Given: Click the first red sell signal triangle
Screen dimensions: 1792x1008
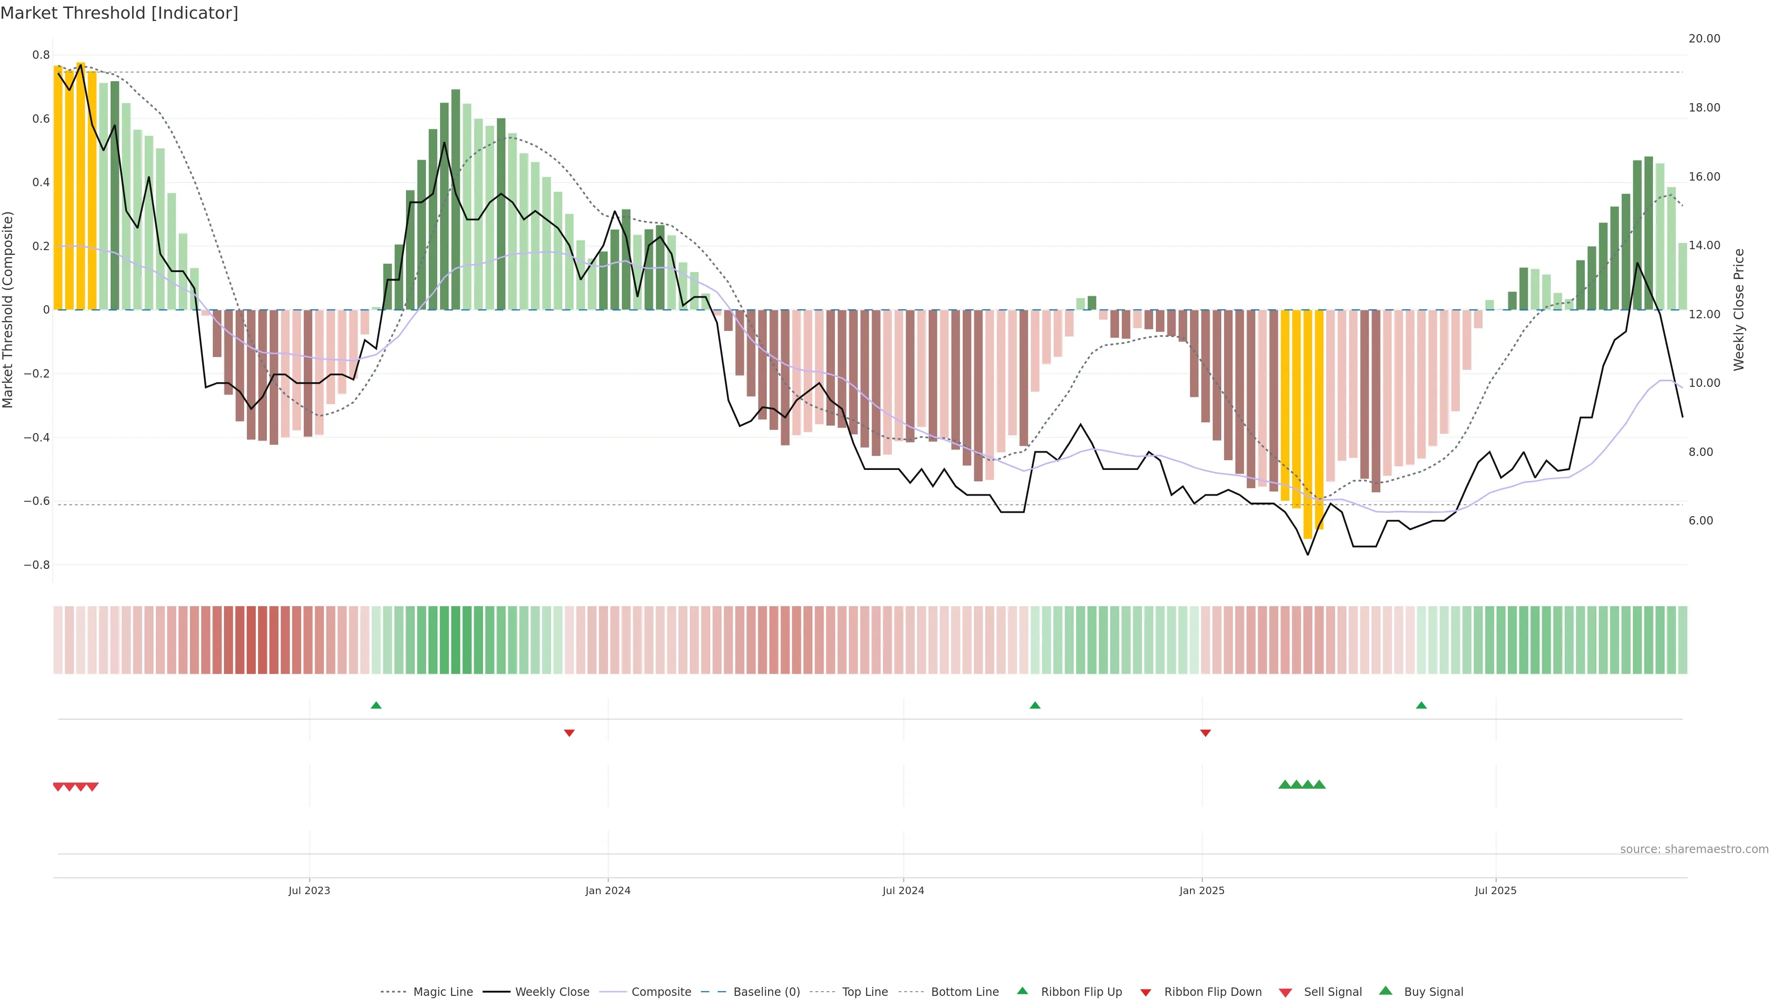Looking at the screenshot, I should click(x=58, y=787).
